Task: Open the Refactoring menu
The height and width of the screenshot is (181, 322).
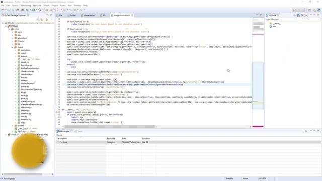Action: 26,6
